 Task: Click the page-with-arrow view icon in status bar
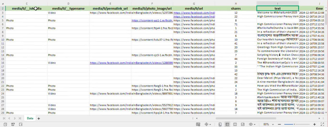[220, 124]
